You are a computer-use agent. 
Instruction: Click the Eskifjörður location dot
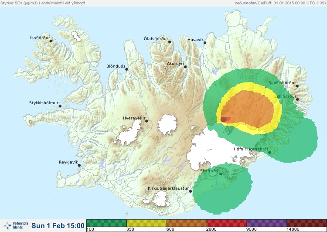click(x=297, y=99)
